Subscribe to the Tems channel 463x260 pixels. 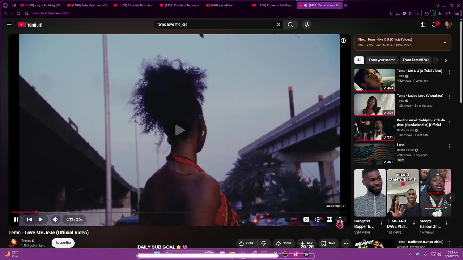tap(63, 243)
